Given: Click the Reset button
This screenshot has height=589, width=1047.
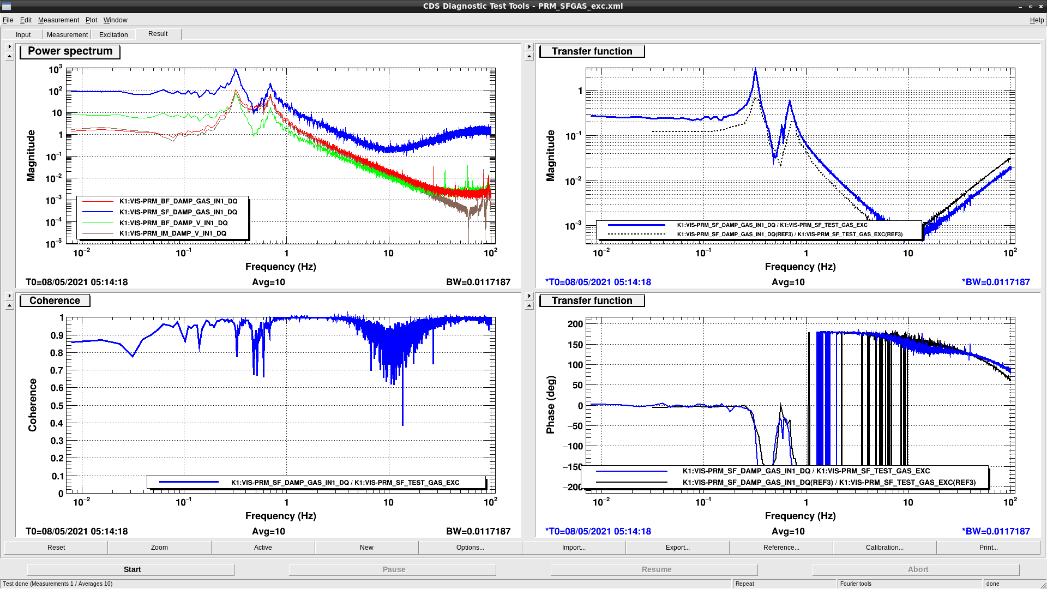Looking at the screenshot, I should pyautogui.click(x=56, y=548).
